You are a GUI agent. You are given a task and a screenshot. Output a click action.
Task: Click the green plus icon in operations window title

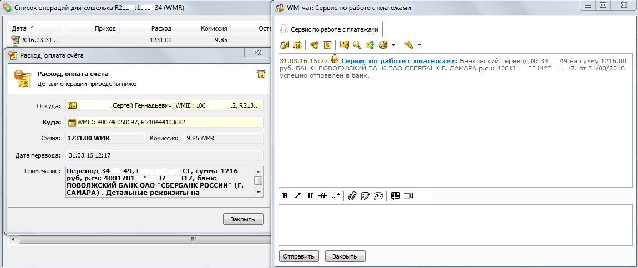(7, 7)
